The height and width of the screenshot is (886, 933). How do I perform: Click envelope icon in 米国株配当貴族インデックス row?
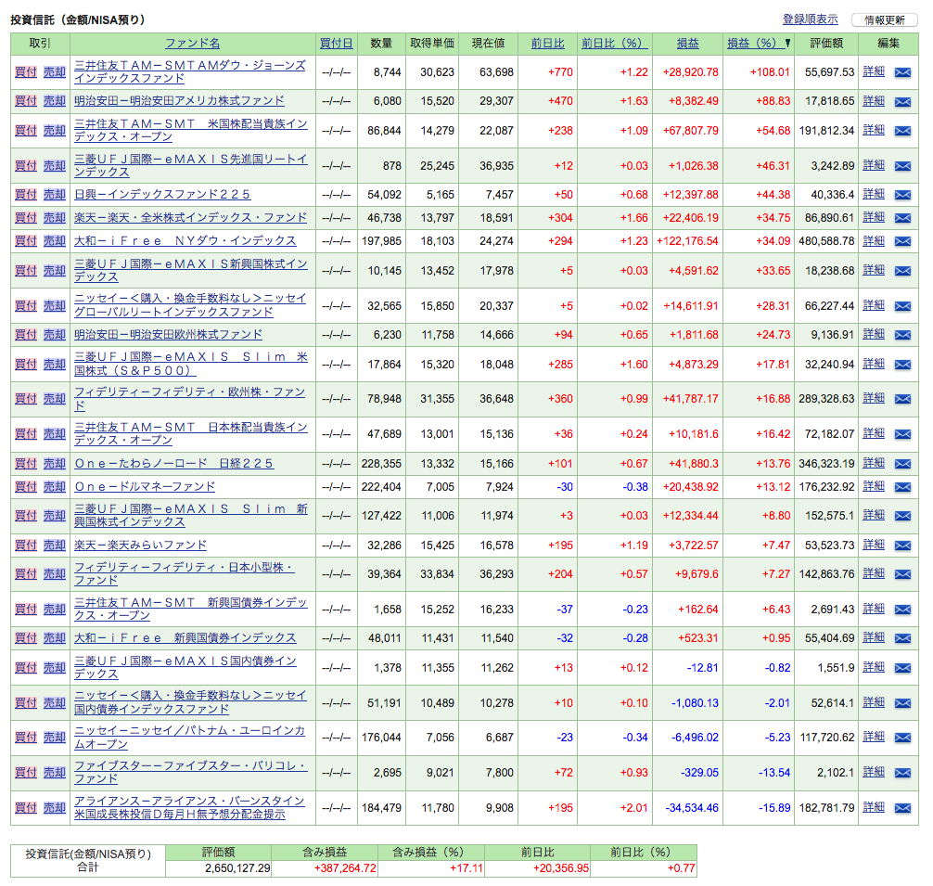point(902,131)
